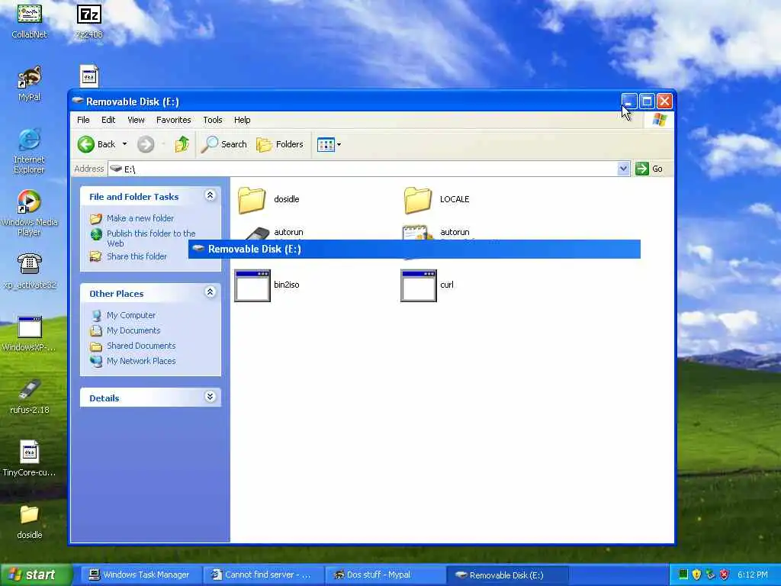Click Share this folder
The width and height of the screenshot is (781, 586).
(x=137, y=256)
